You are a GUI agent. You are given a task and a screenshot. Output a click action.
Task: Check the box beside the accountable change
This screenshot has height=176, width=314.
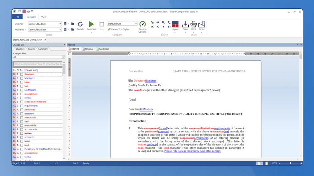22,129
